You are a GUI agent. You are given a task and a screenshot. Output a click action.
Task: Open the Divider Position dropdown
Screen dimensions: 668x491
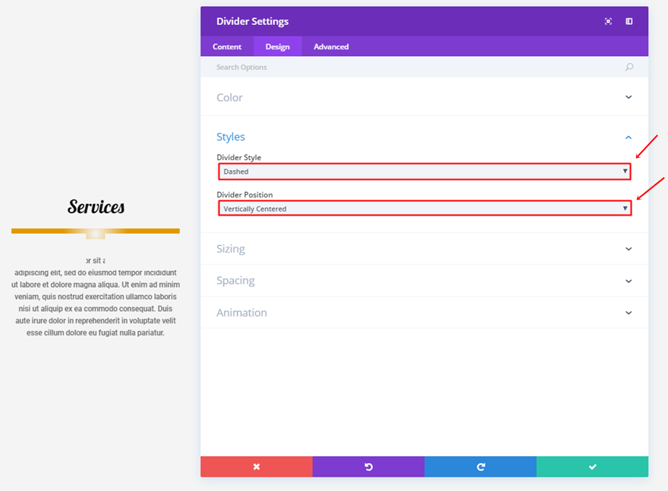point(425,209)
